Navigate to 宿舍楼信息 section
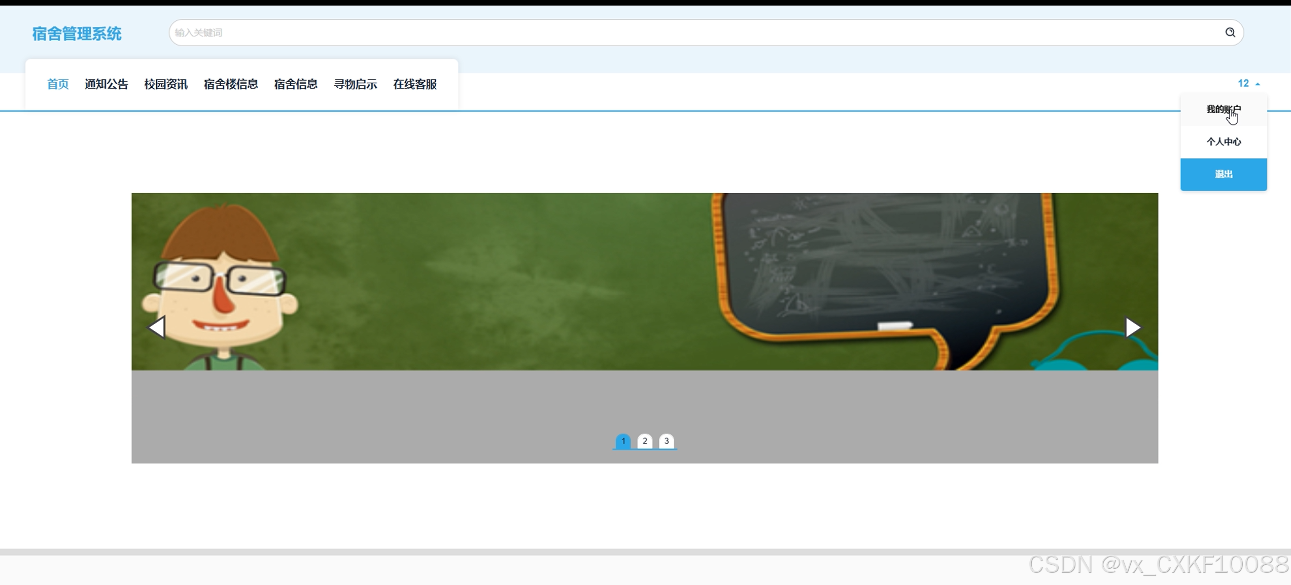1291x585 pixels. (231, 84)
